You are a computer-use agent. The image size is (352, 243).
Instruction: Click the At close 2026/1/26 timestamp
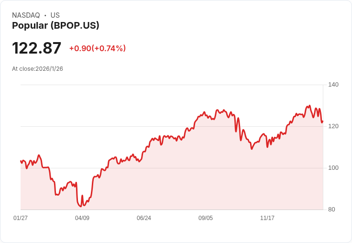pos(37,69)
